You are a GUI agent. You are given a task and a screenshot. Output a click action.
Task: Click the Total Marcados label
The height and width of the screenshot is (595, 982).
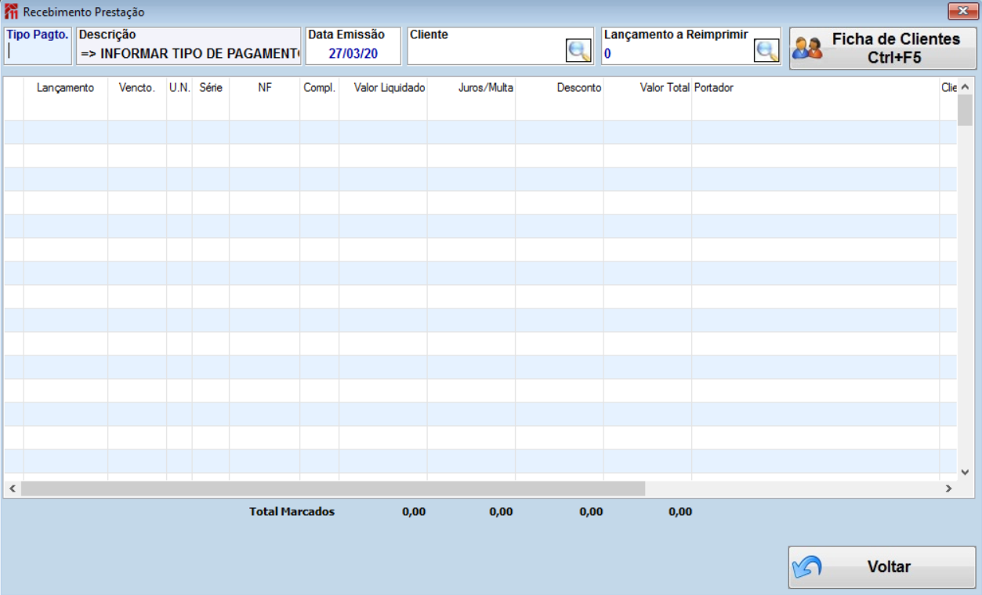click(292, 512)
